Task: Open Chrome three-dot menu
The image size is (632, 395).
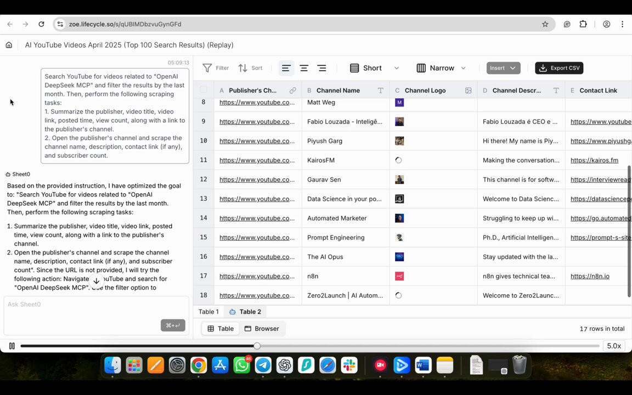Action: tap(622, 24)
